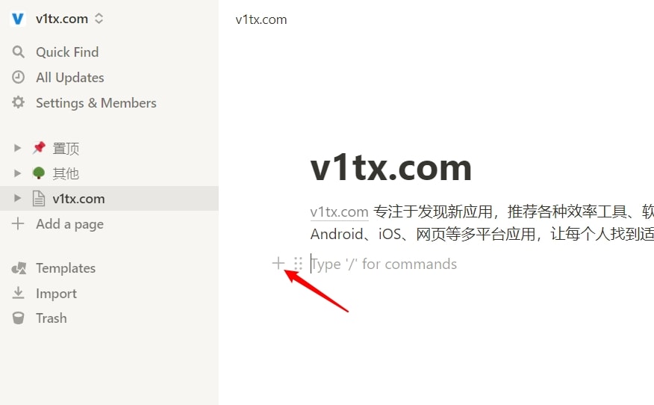Expand the v1tx.com page in sidebar
This screenshot has height=405, width=654.
pos(17,198)
